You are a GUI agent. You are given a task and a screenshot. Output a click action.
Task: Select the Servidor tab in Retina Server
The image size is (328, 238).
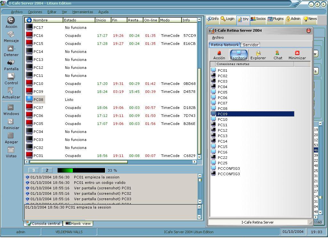[250, 45]
